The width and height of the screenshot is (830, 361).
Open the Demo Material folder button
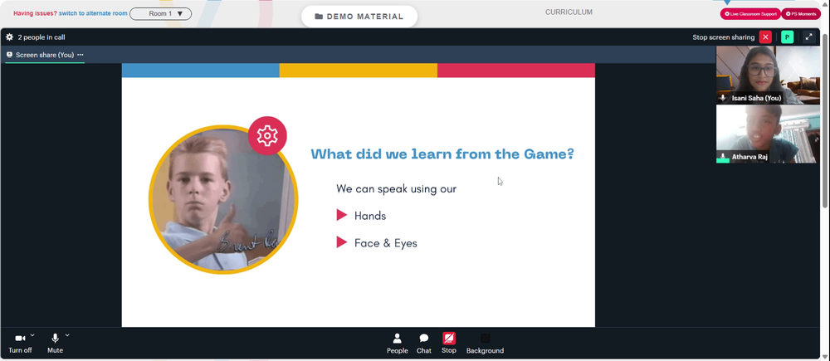359,17
